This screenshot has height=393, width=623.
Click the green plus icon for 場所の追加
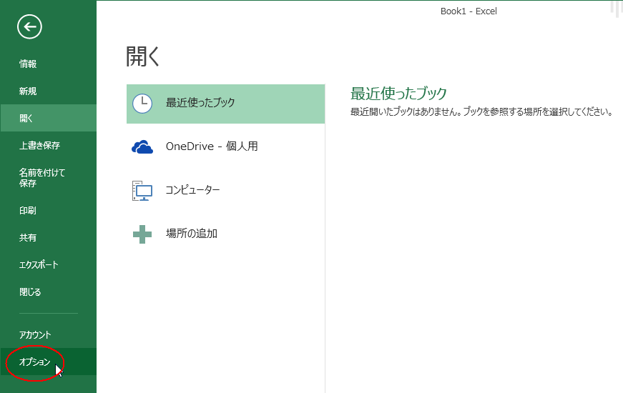click(142, 234)
